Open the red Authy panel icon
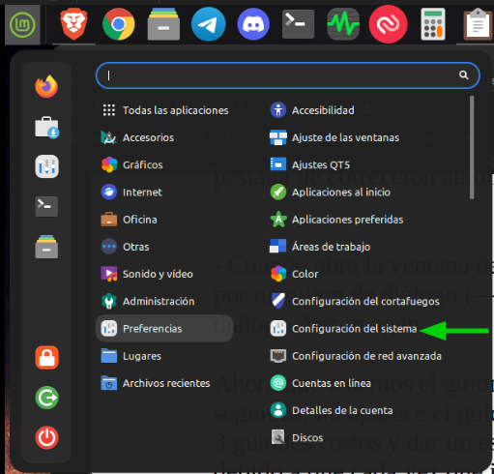Screen dimensions: 494x474 click(388, 24)
